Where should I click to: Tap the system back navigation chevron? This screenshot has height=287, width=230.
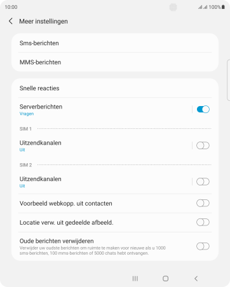[196, 279]
